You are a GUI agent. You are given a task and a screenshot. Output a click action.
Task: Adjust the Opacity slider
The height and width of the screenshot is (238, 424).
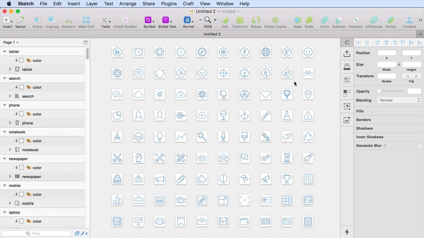(391, 91)
